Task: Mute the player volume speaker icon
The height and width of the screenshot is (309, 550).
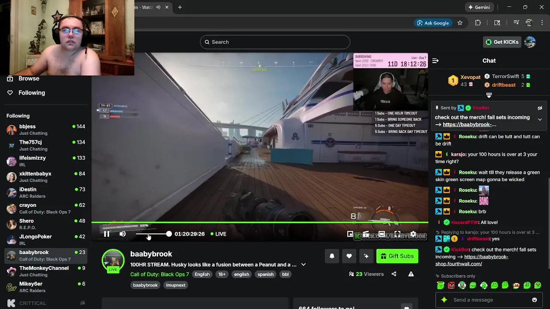Action: tap(122, 234)
